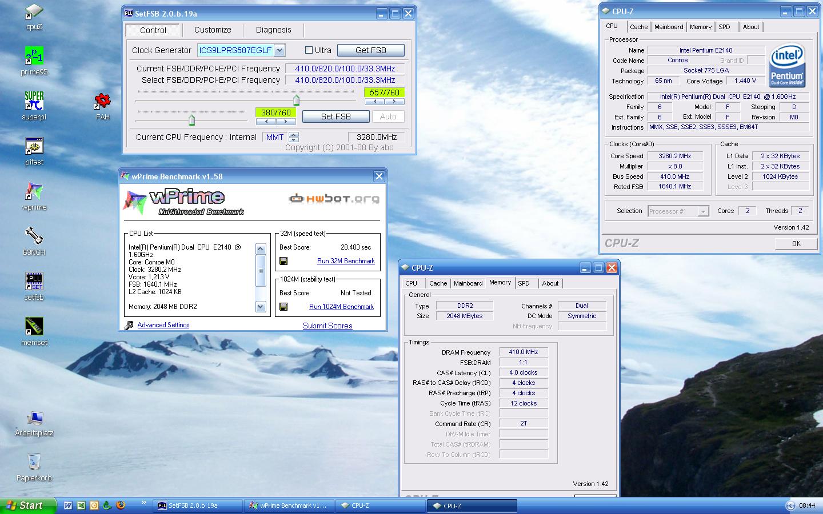Switch to wPrime Benchmark taskbar button
The width and height of the screenshot is (823, 514).
click(290, 505)
